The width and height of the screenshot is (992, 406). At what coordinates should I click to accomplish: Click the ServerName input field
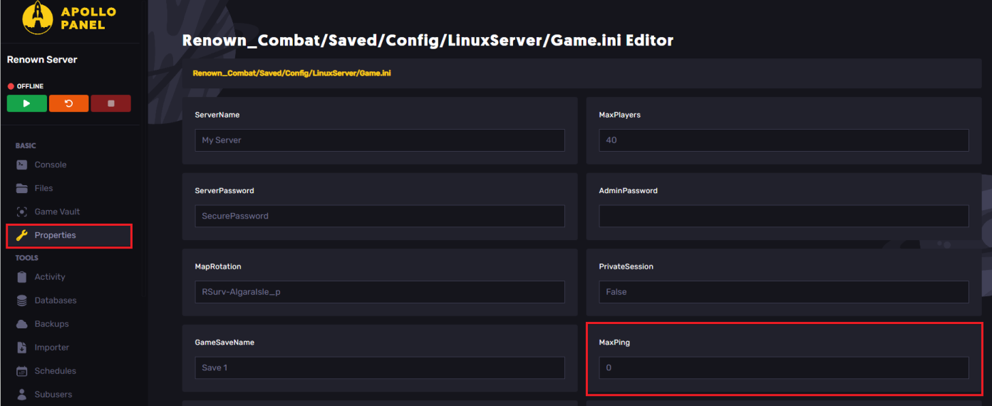(x=379, y=140)
